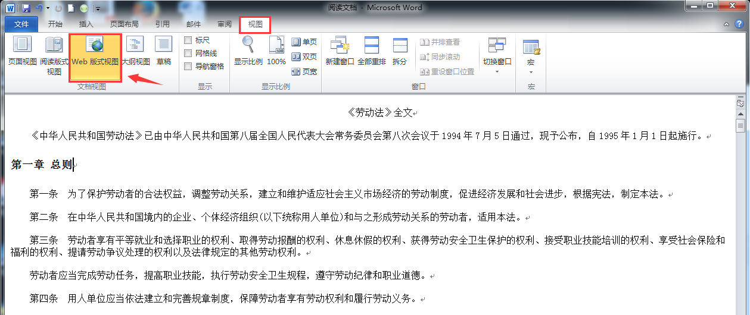Open the File tab (文件)
The width and height of the screenshot is (750, 315).
(x=21, y=24)
